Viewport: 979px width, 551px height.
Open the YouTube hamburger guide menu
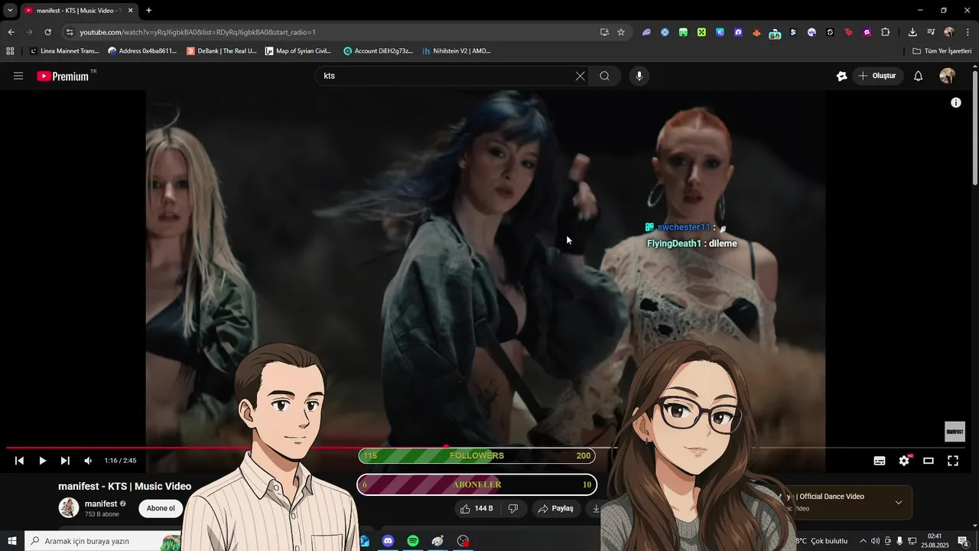(18, 76)
